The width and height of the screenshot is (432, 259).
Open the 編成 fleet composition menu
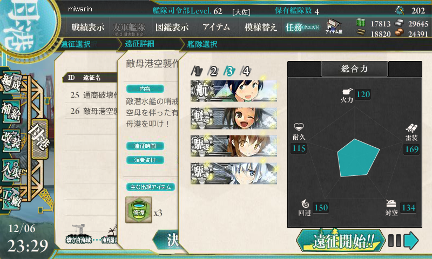[x=11, y=81]
